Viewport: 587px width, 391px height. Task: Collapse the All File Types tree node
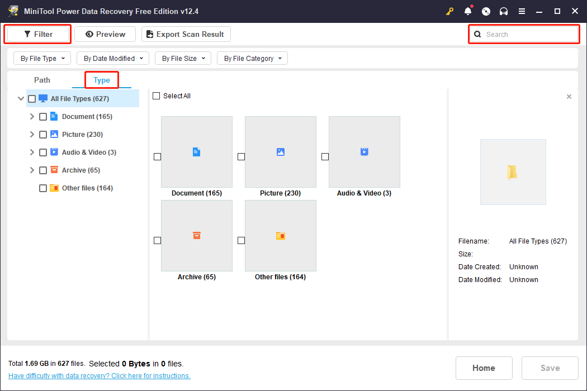[21, 99]
